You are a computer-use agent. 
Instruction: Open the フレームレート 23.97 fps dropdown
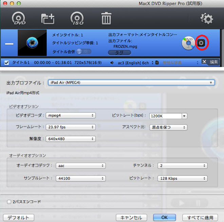tap(71, 127)
